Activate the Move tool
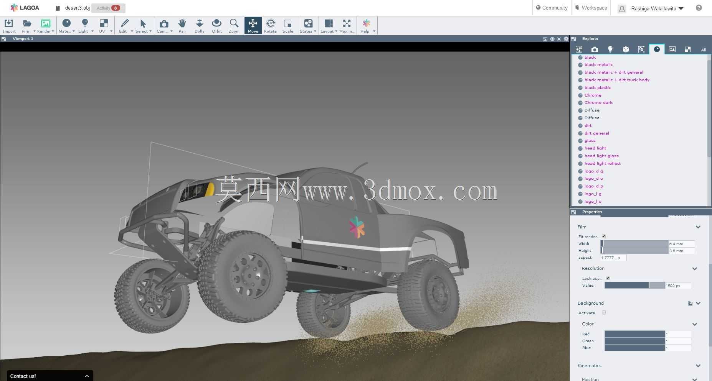The height and width of the screenshot is (381, 712). [253, 26]
